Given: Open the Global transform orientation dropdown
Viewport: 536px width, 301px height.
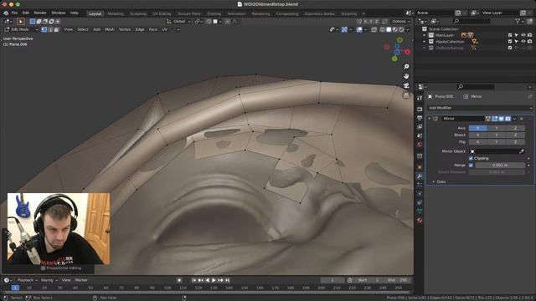Looking at the screenshot, I should coord(178,22).
